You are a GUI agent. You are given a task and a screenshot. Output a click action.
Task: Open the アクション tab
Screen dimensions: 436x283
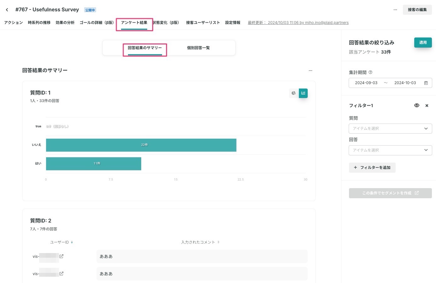coord(14,23)
